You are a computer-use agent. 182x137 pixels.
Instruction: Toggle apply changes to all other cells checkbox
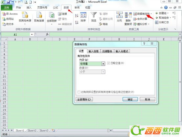(x=79, y=92)
